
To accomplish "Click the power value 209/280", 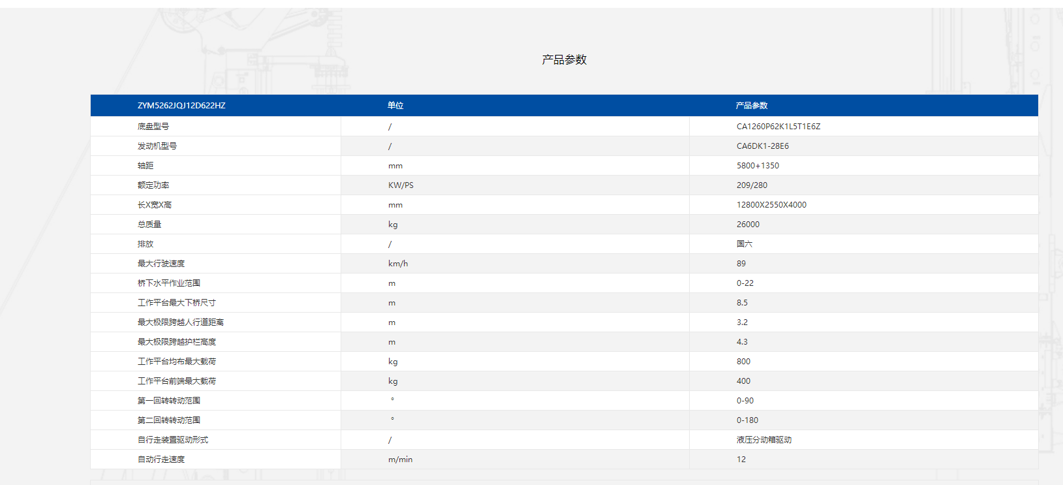I will (x=752, y=185).
